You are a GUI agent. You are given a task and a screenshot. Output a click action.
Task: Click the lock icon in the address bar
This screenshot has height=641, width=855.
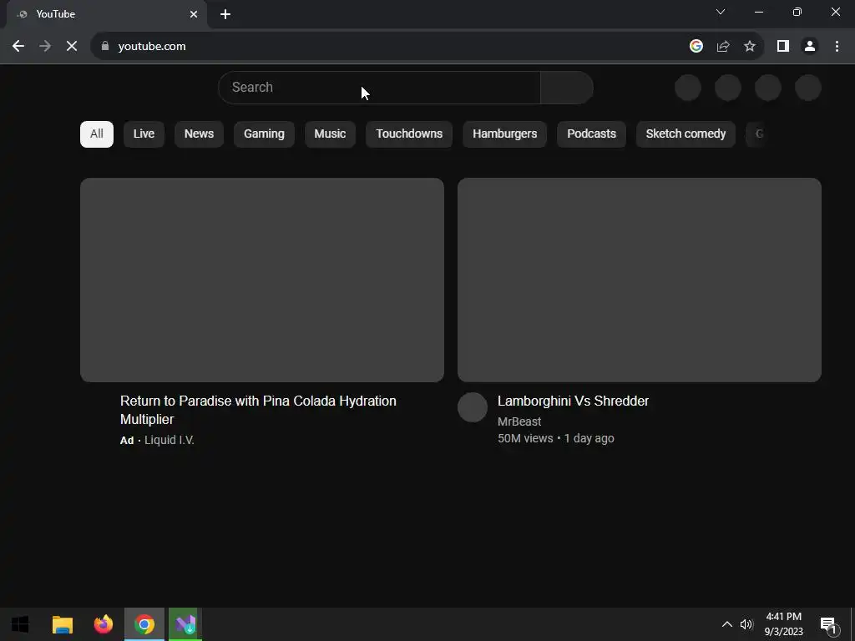[105, 47]
